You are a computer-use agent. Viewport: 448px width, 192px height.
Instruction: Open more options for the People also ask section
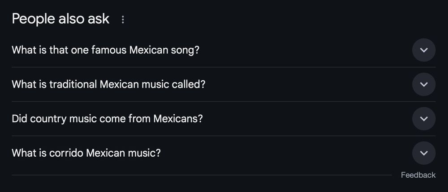point(123,20)
